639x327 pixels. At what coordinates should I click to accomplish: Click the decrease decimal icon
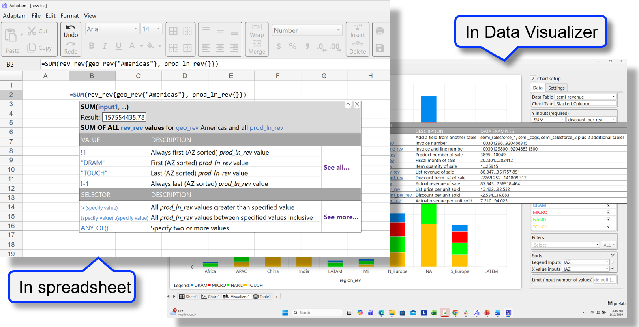click(x=321, y=47)
